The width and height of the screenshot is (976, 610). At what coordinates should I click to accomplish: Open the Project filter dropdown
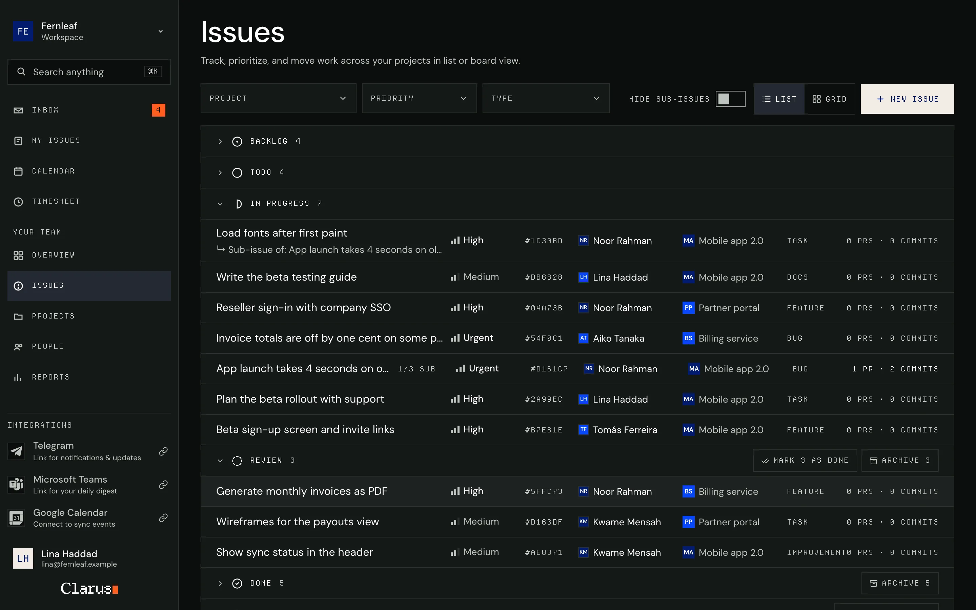(x=278, y=98)
